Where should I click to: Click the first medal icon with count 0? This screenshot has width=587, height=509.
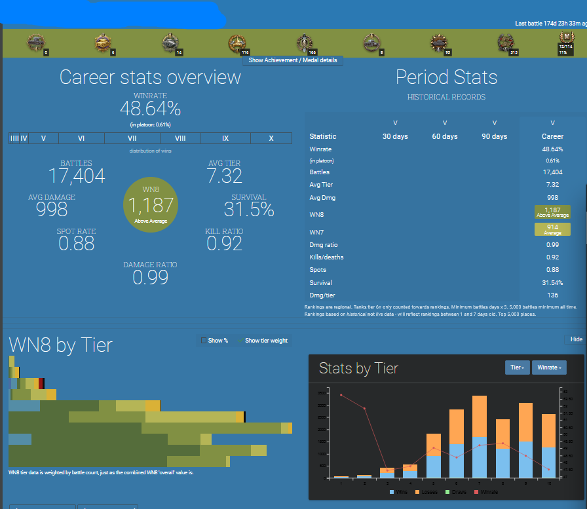coord(37,43)
